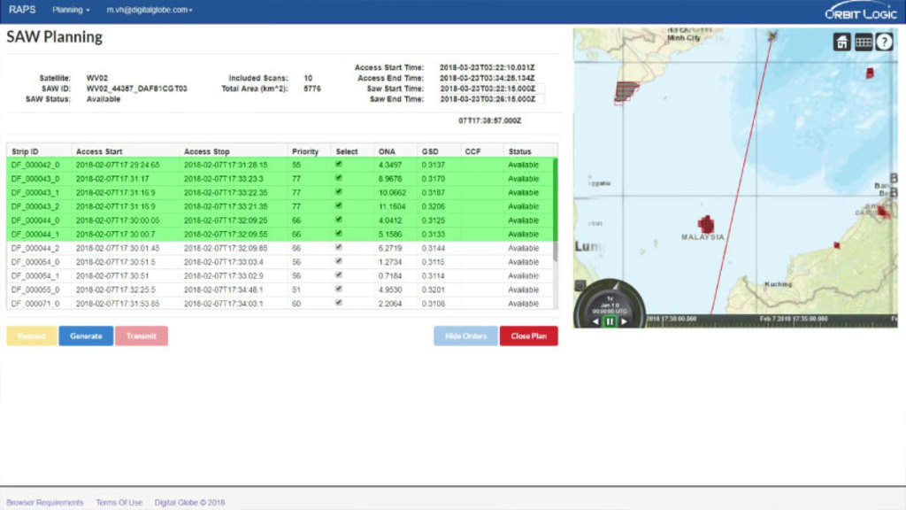Toggle Select checkbox for strip DF_000043_0
The height and width of the screenshot is (510, 906).
point(339,178)
